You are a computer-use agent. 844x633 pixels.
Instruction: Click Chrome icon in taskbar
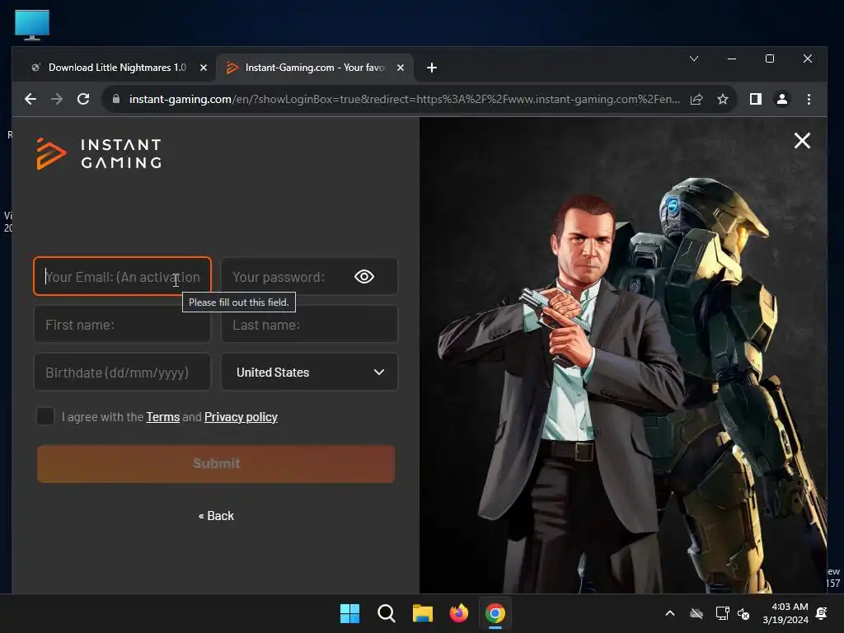click(495, 613)
